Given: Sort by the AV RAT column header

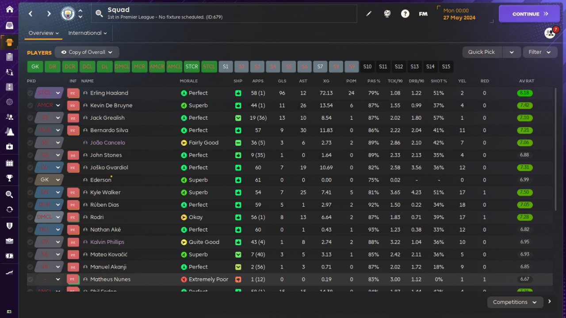Looking at the screenshot, I should click(527, 81).
